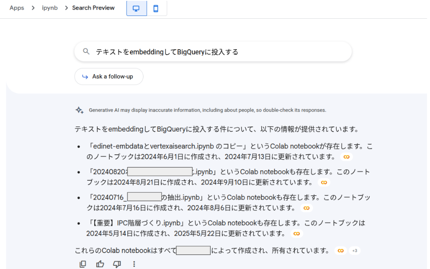Viewport: 430px width, 269px height.
Task: Switch to desktop preview mode
Action: 136,9
